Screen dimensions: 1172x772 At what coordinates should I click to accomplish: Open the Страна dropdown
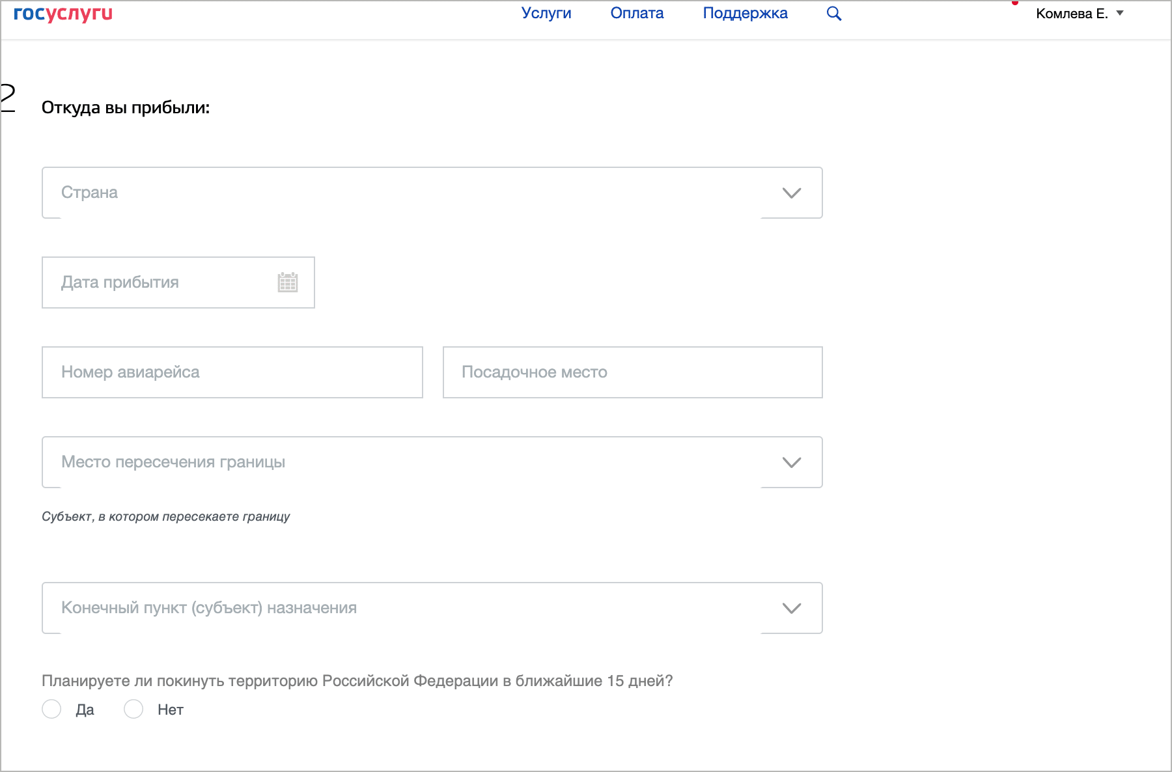[x=432, y=193]
